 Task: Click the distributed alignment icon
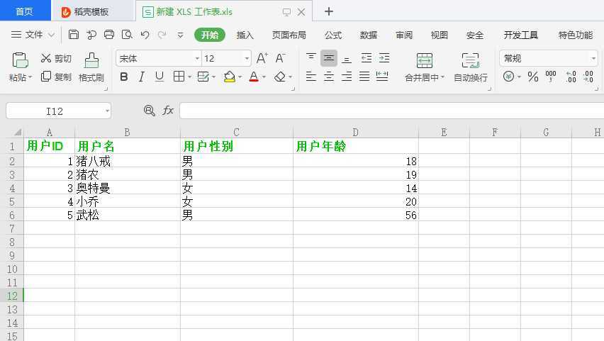click(382, 77)
